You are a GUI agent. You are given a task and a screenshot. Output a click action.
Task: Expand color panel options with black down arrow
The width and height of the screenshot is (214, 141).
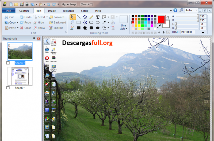point(203,33)
